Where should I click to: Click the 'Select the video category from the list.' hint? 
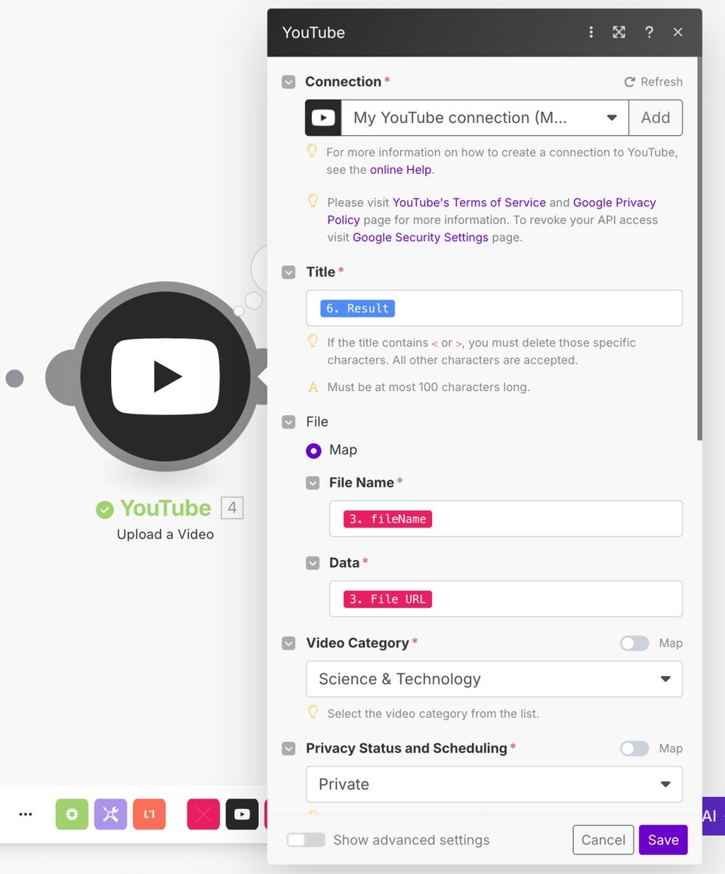(x=433, y=714)
